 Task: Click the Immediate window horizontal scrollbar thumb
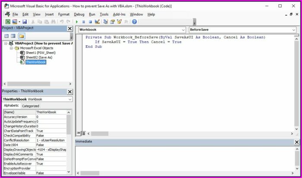click(90, 173)
